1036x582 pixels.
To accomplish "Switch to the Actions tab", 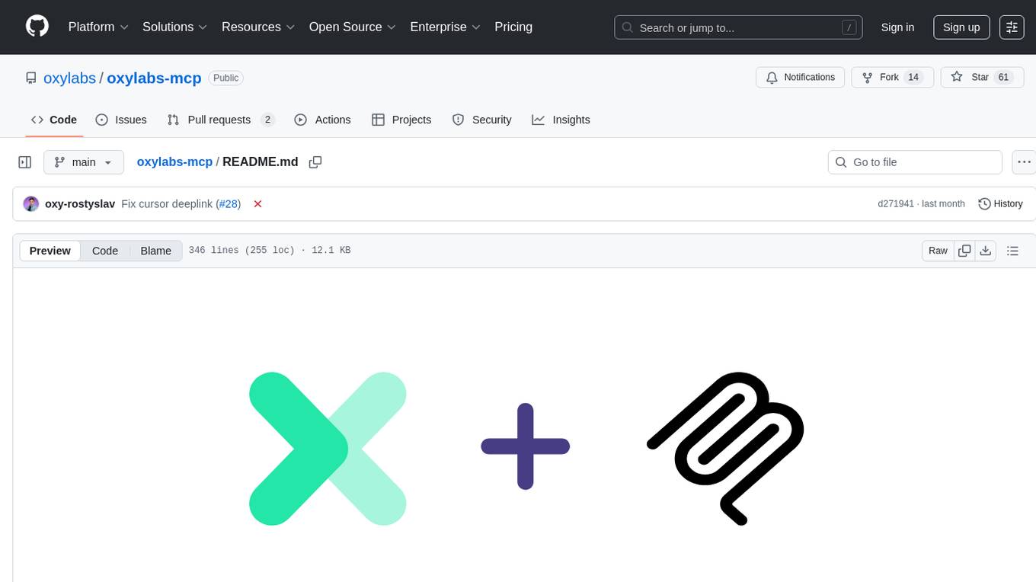I will pyautogui.click(x=322, y=120).
